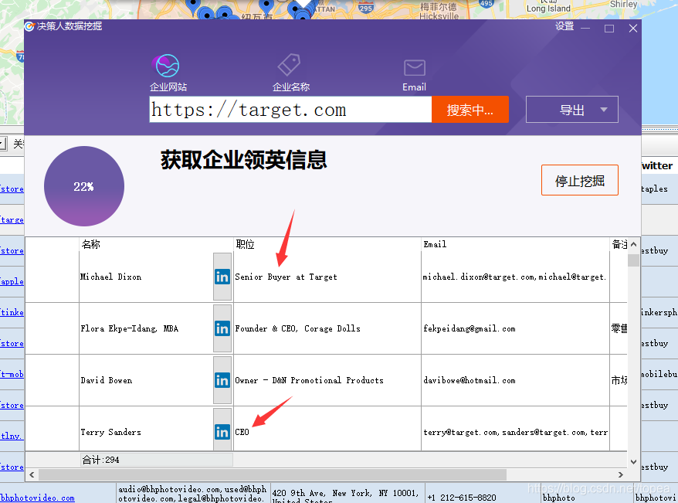Click the Email column header
This screenshot has width=678, height=503.
pyautogui.click(x=515, y=244)
